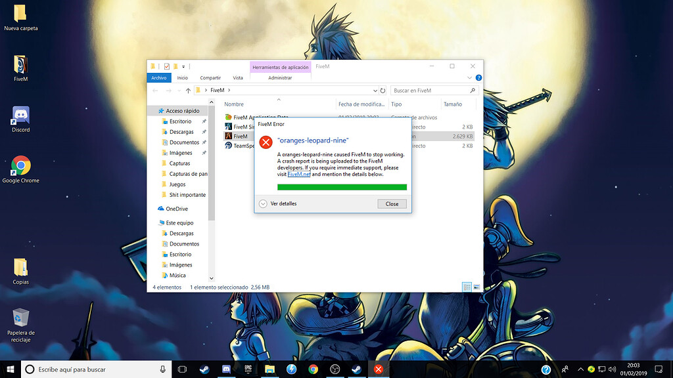
Task: Click the refresh button beside address bar
Action: 383,91
